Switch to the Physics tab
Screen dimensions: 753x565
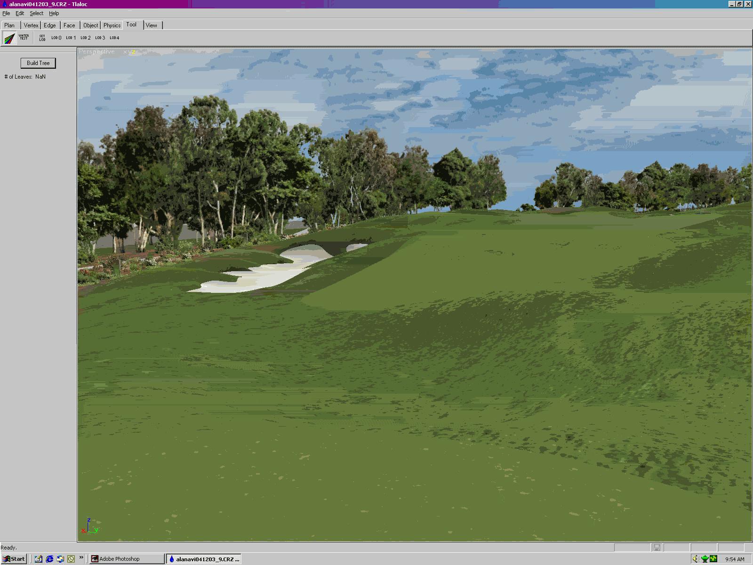[x=112, y=25]
